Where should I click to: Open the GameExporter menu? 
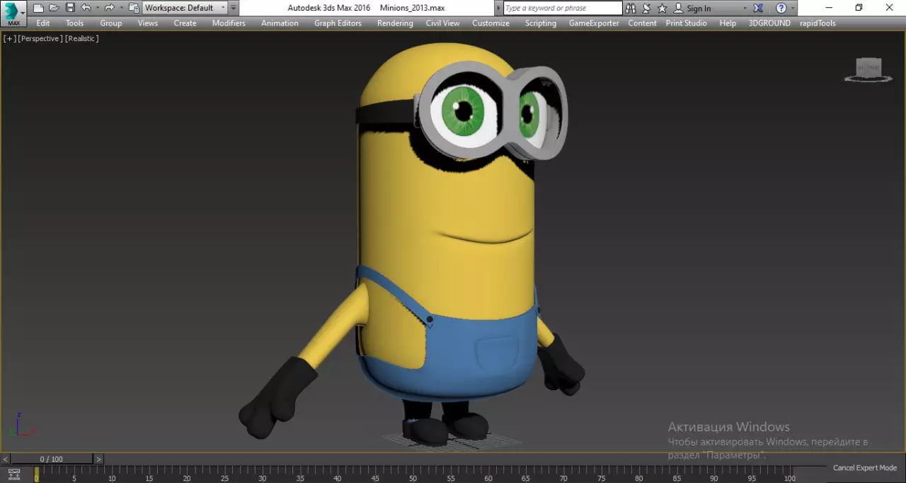[x=594, y=23]
